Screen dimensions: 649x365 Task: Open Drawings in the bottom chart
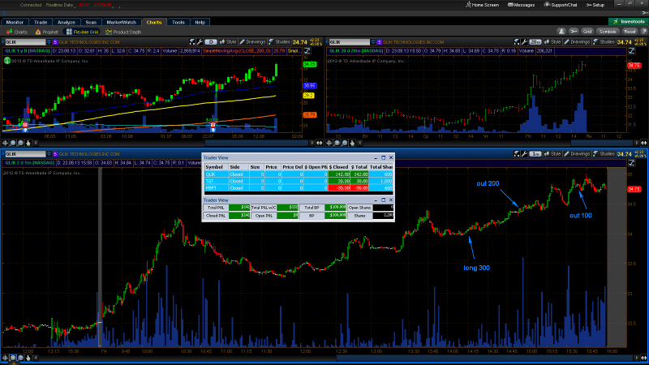577,154
